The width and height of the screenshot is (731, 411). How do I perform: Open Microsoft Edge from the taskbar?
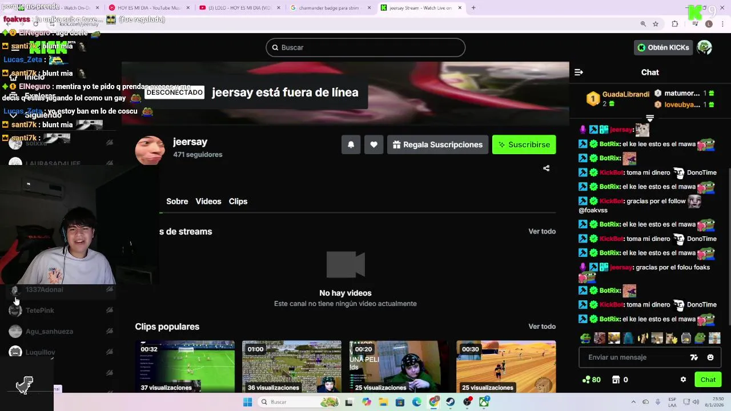point(417,402)
